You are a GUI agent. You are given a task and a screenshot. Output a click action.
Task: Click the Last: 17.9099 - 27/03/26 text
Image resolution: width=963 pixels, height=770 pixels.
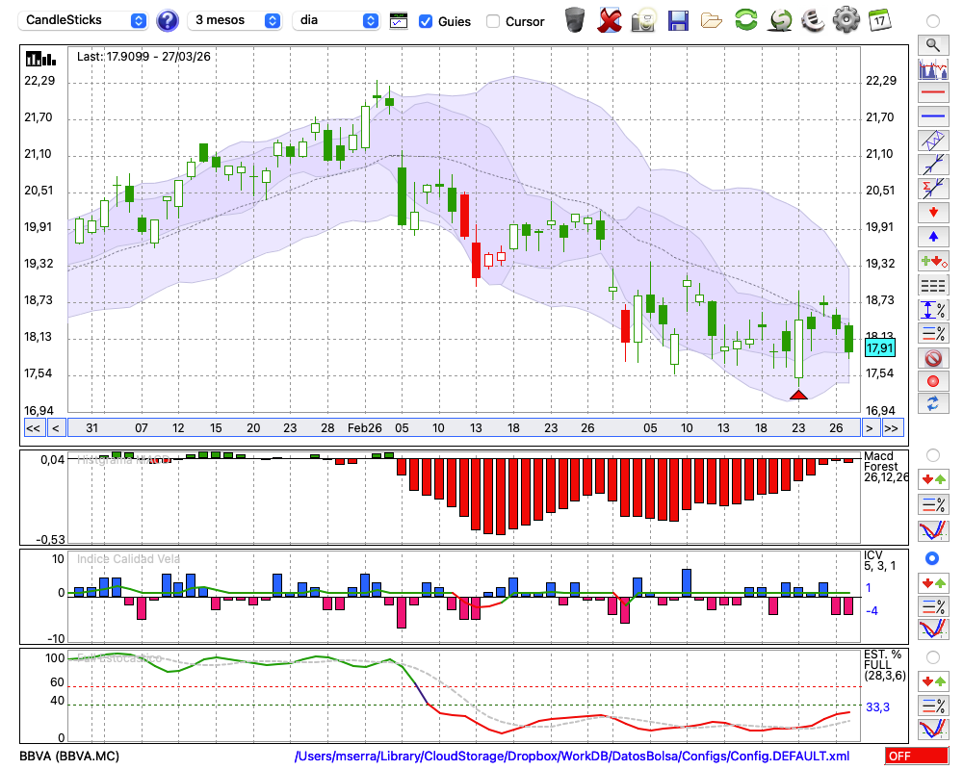pos(143,56)
